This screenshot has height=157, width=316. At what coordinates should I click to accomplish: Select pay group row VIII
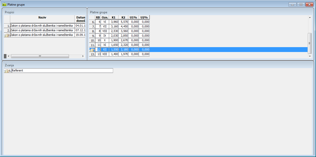pyautogui.click(x=105, y=31)
